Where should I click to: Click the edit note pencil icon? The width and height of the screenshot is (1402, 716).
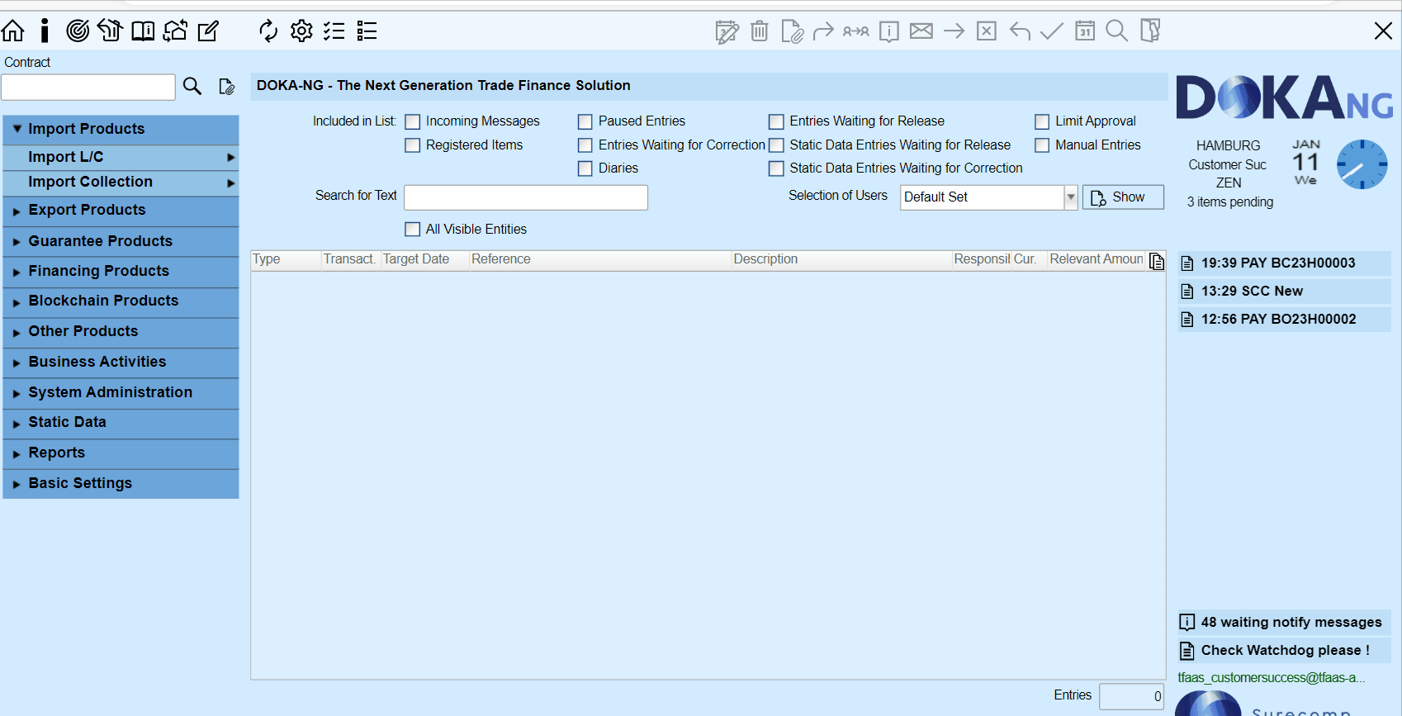(x=208, y=31)
